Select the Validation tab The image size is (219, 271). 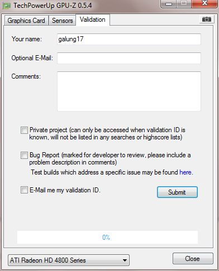coord(93,20)
